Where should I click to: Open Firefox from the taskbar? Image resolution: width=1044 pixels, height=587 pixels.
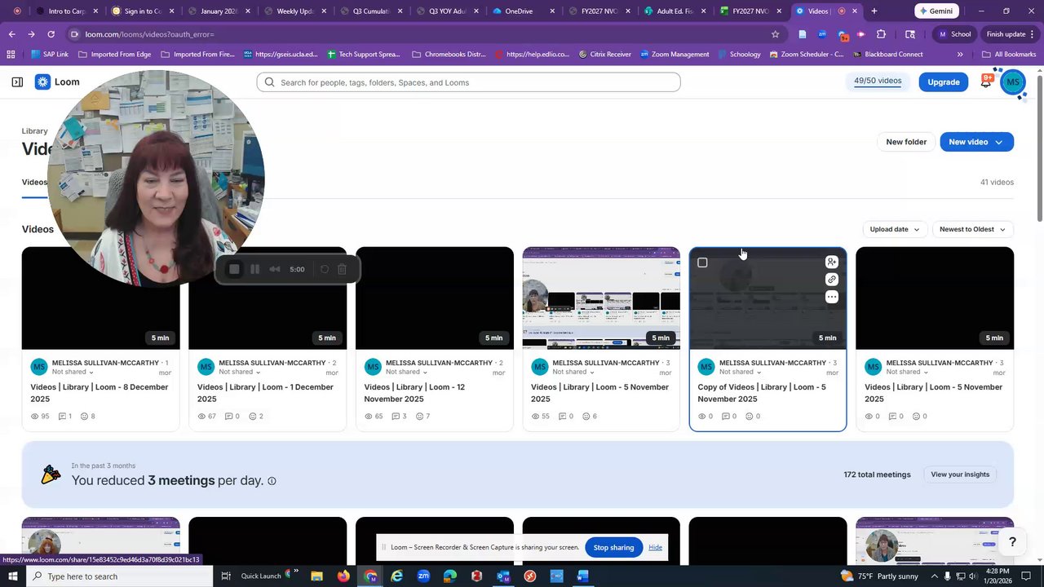[x=343, y=576]
